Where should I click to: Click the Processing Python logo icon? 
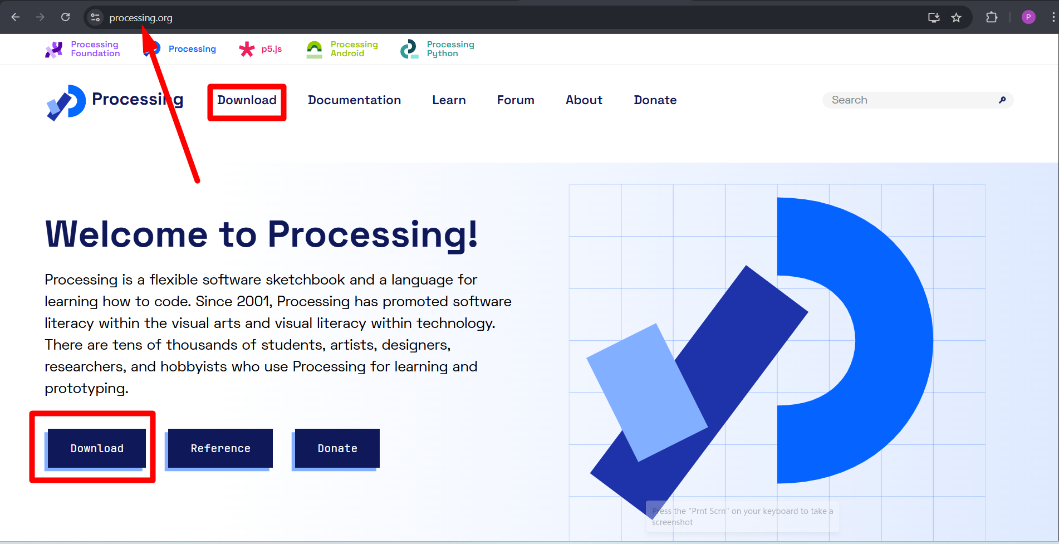(409, 49)
